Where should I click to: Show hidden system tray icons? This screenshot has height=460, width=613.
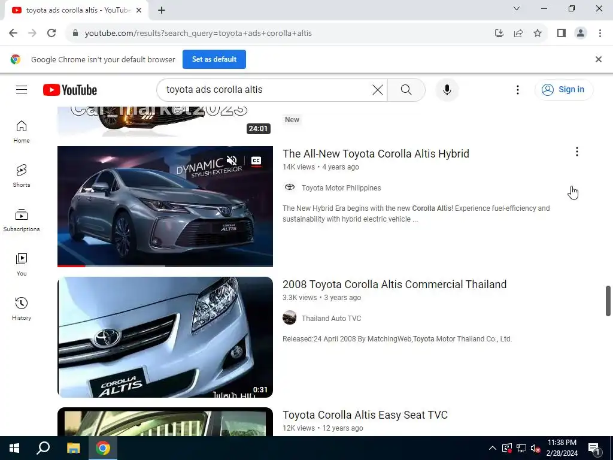pos(493,448)
